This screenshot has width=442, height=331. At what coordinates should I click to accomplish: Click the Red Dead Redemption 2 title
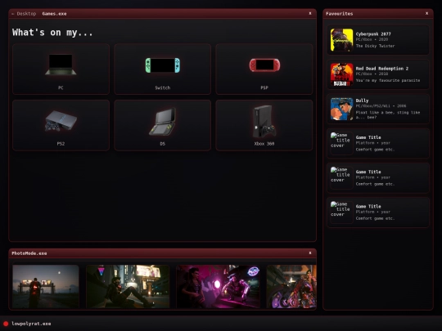[382, 69]
